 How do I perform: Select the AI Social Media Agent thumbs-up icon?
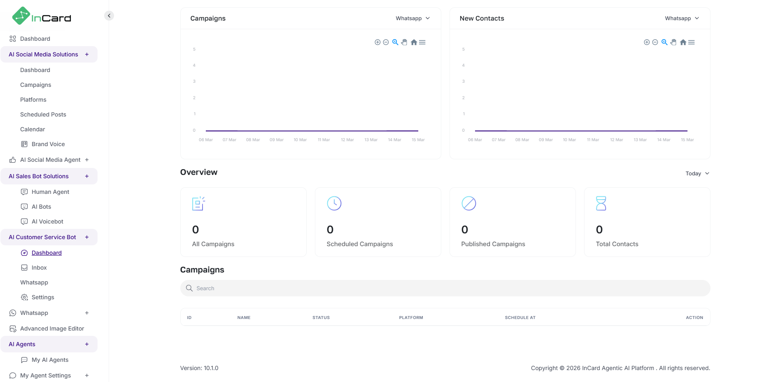coord(13,160)
